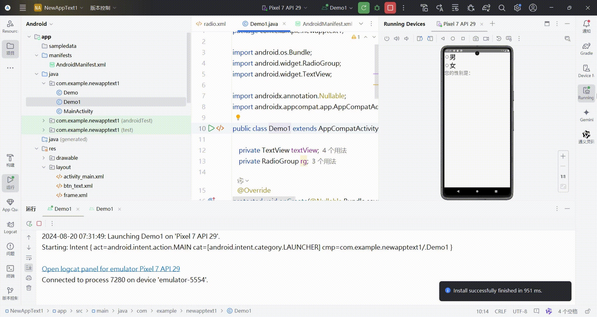Open the Pixel 7 API 29 device selector
This screenshot has height=317, width=597.
pos(284,8)
